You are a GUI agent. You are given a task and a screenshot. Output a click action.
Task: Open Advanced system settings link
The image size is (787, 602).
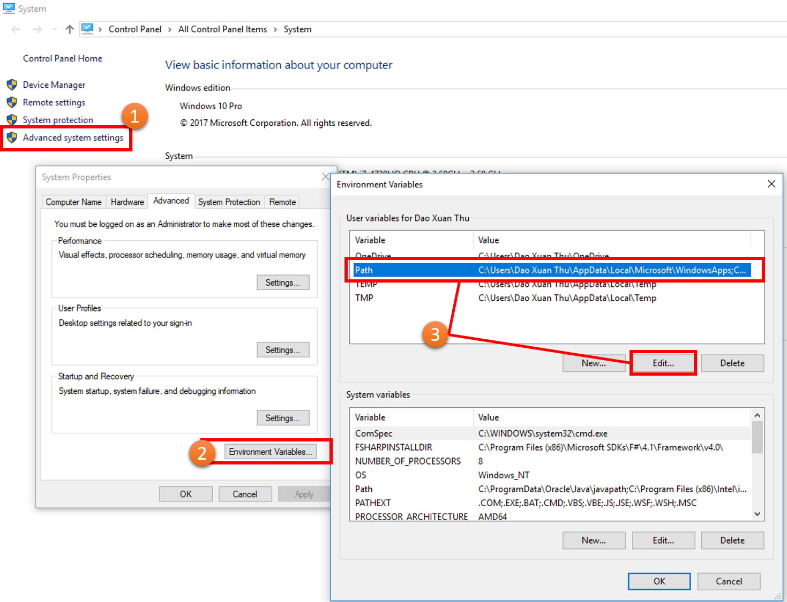click(73, 138)
